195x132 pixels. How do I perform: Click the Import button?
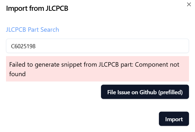(174, 119)
